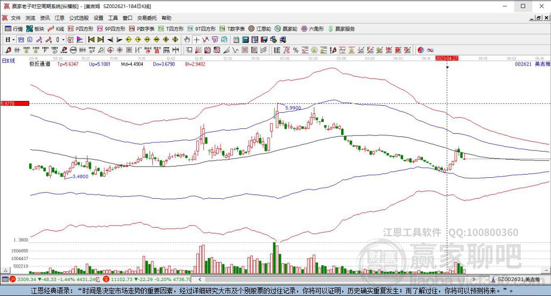Viewport: 551px width, 296px height.
Task: Select the hand pan tool
Action: 187,40
